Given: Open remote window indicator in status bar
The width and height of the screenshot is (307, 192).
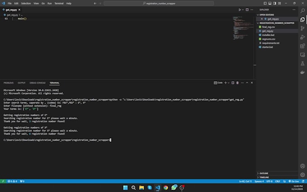Looking at the screenshot, I should point(3,181).
